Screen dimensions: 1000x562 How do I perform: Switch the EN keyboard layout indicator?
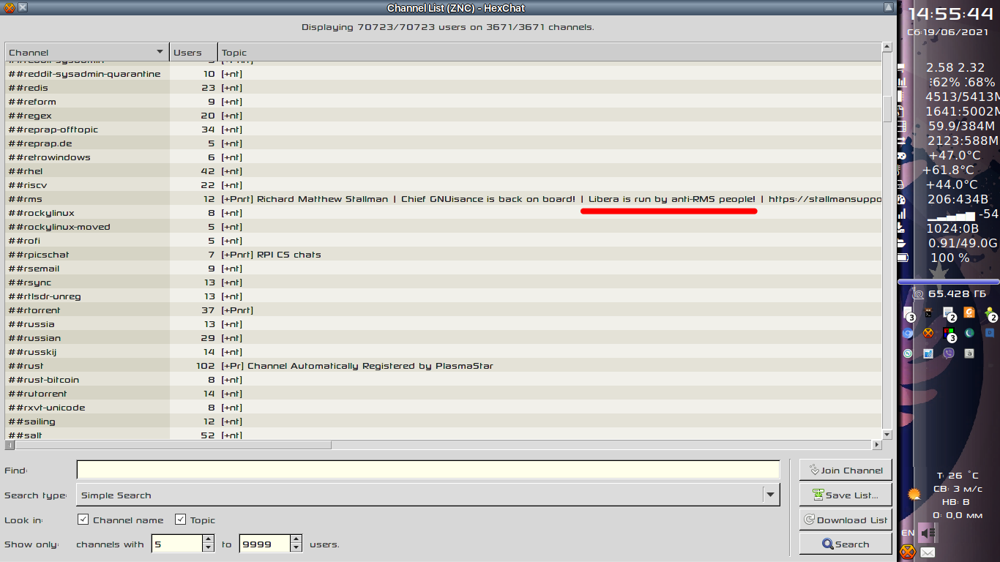point(908,533)
